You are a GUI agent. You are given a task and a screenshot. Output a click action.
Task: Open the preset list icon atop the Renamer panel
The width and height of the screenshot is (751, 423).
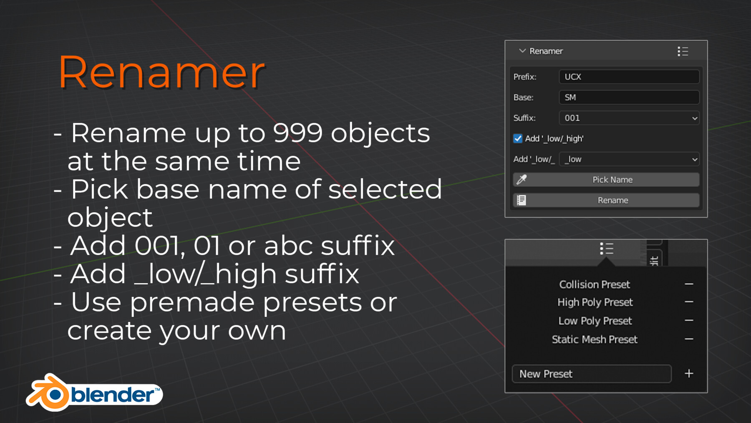[683, 51]
